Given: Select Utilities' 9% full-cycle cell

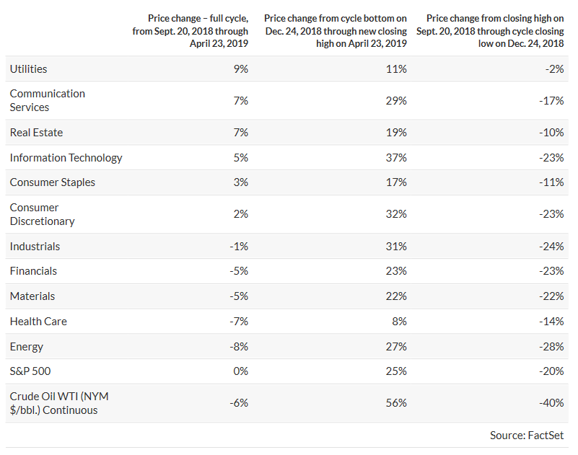Looking at the screenshot, I should 241,69.
